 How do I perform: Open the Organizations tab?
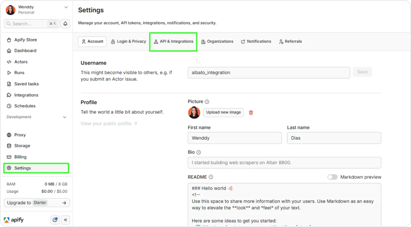[x=217, y=41]
